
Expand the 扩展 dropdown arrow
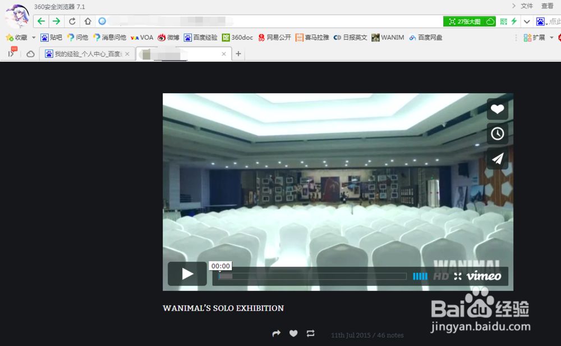tap(551, 38)
